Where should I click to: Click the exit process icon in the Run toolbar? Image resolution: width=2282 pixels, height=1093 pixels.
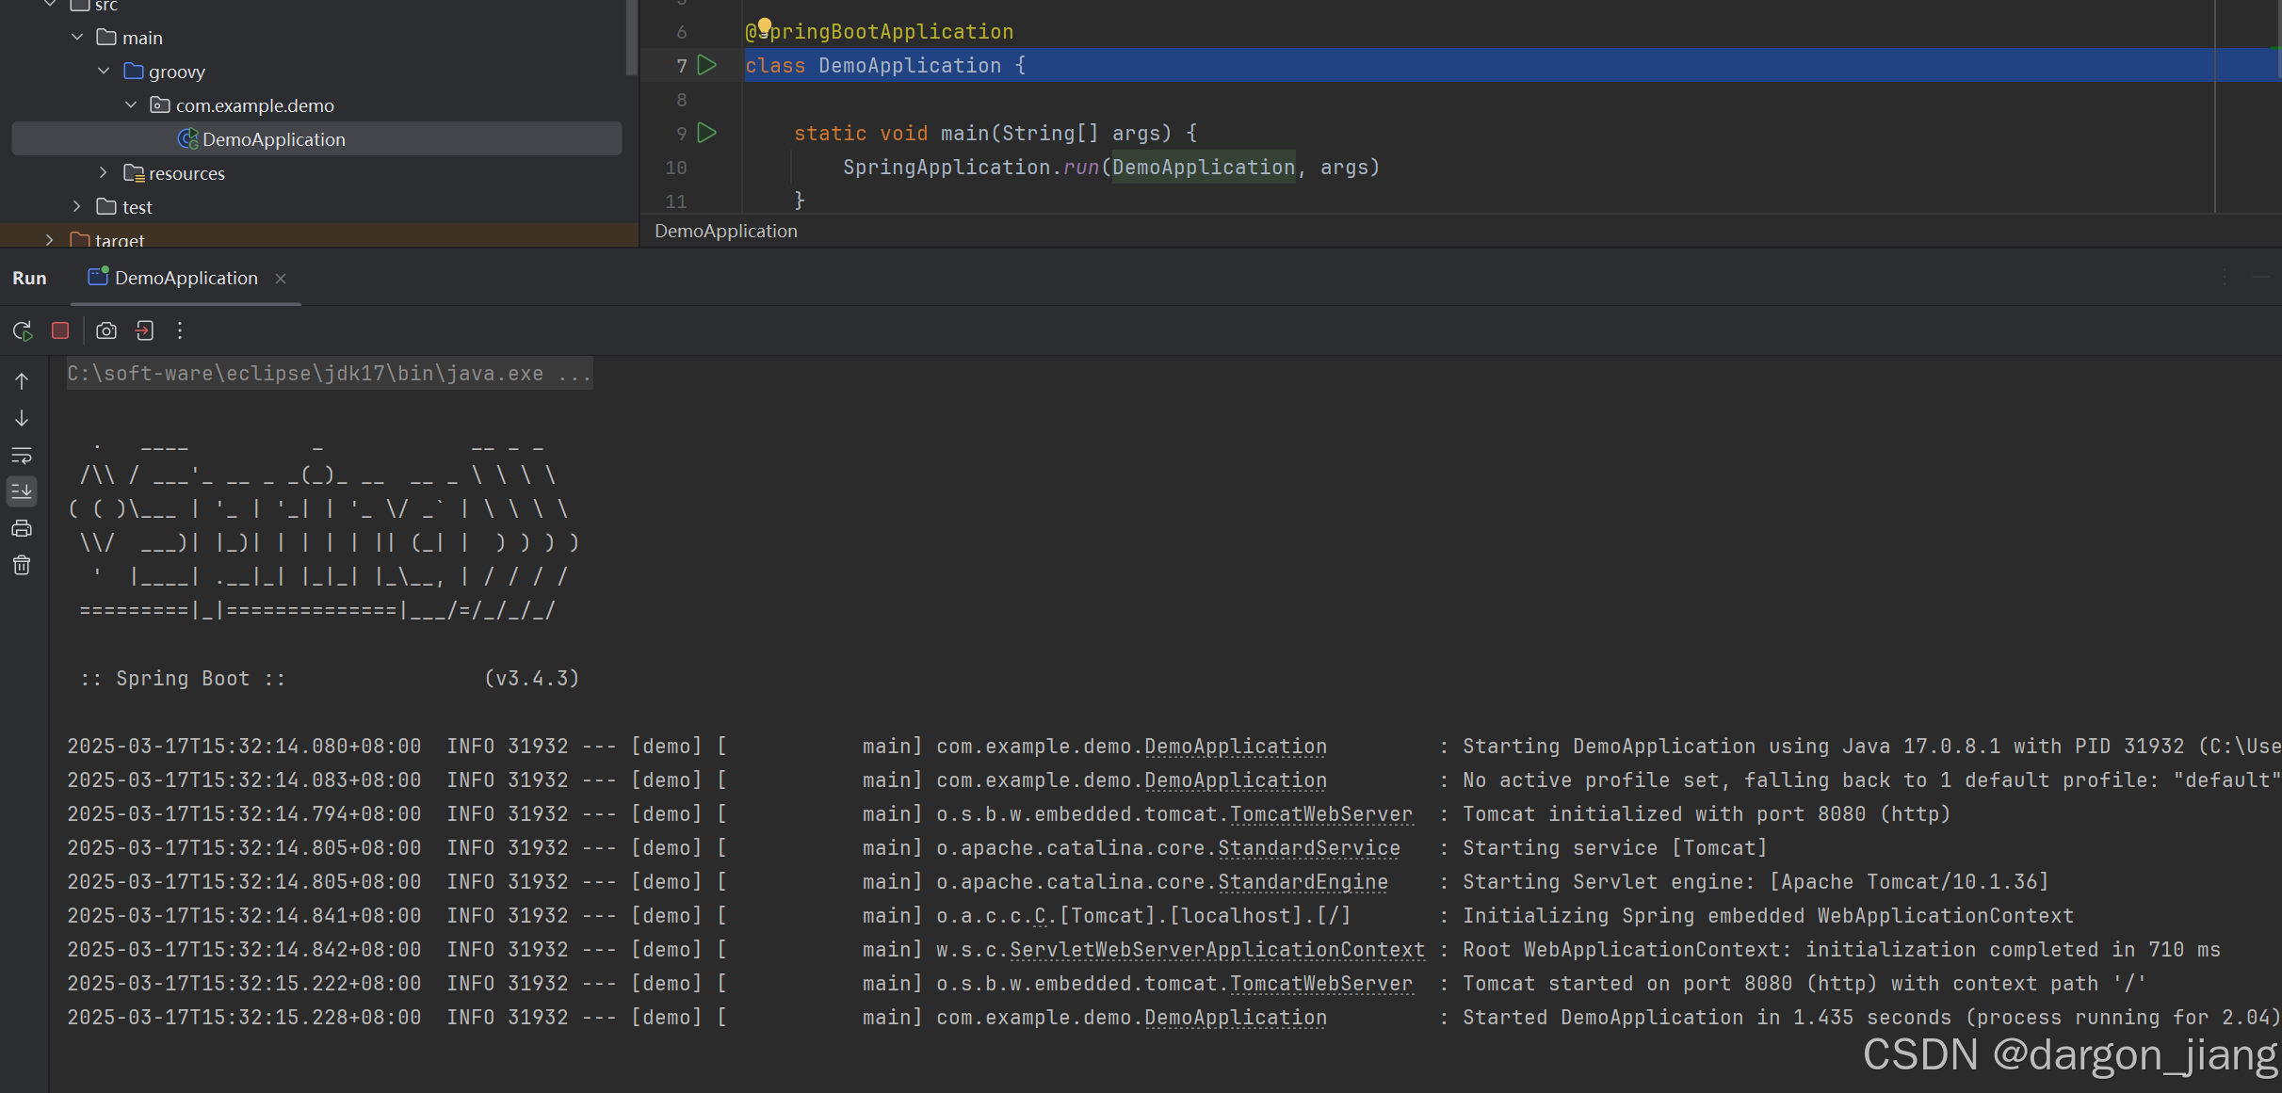(x=144, y=331)
